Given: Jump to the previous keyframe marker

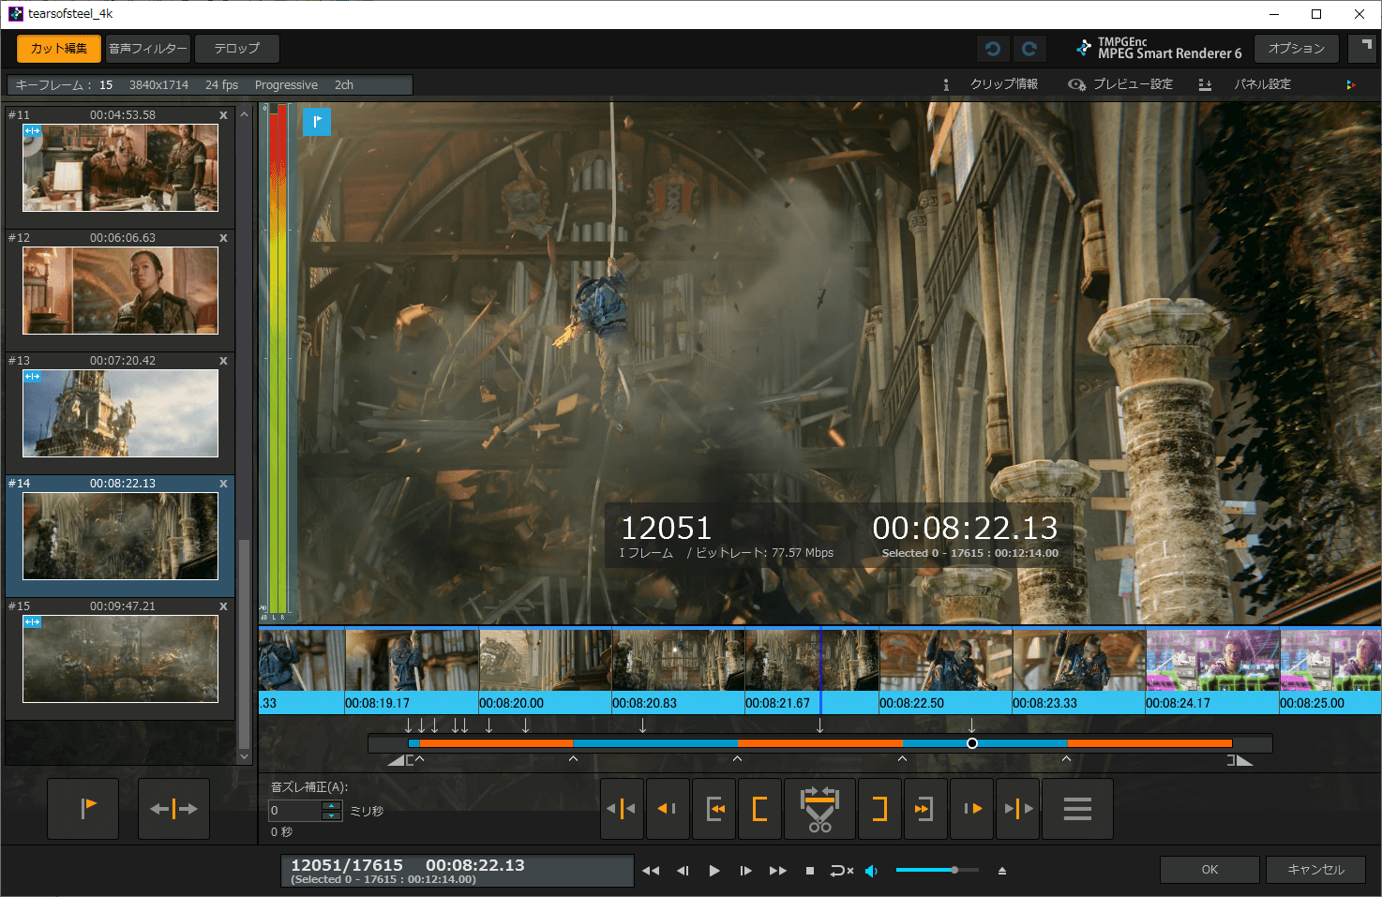Looking at the screenshot, I should (622, 809).
